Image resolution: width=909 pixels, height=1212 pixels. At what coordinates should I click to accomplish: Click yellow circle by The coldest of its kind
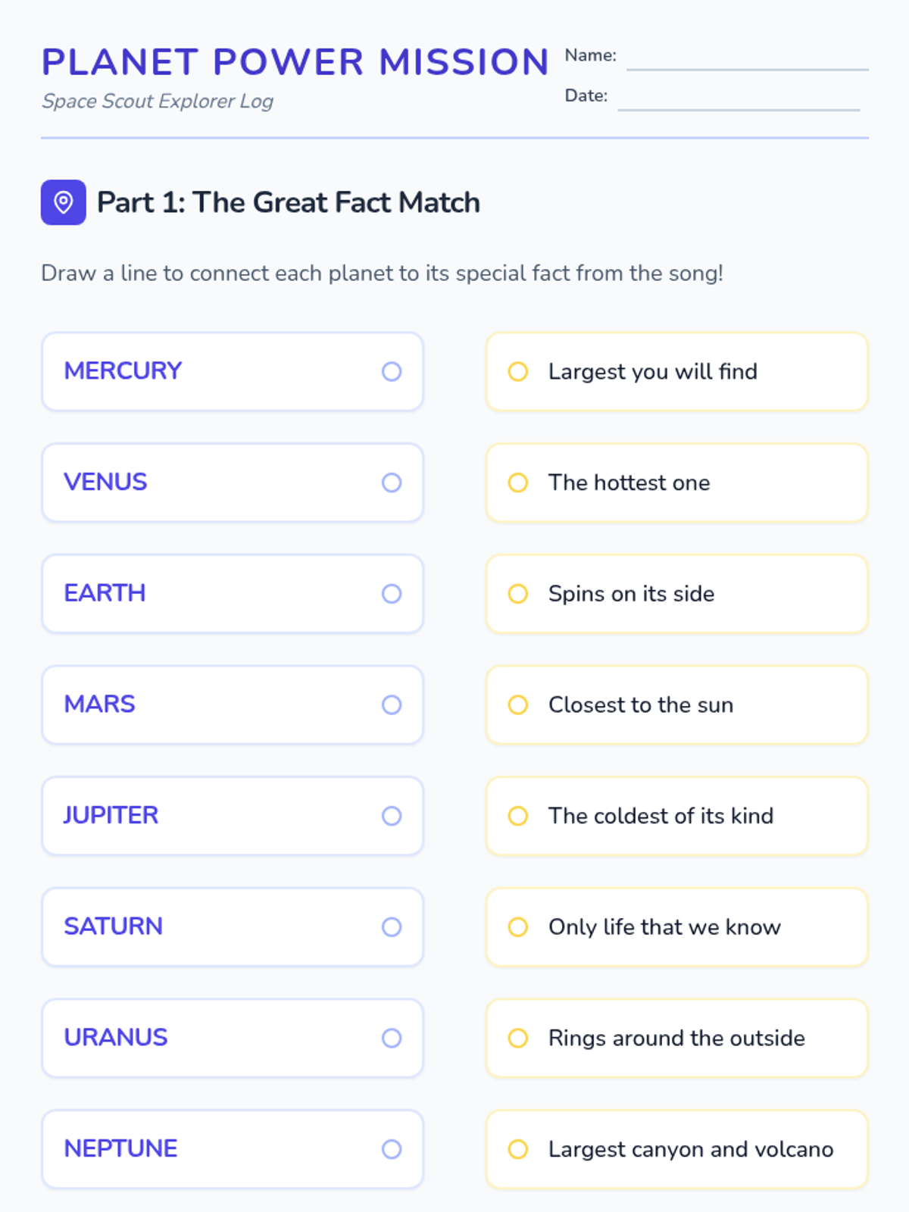518,816
